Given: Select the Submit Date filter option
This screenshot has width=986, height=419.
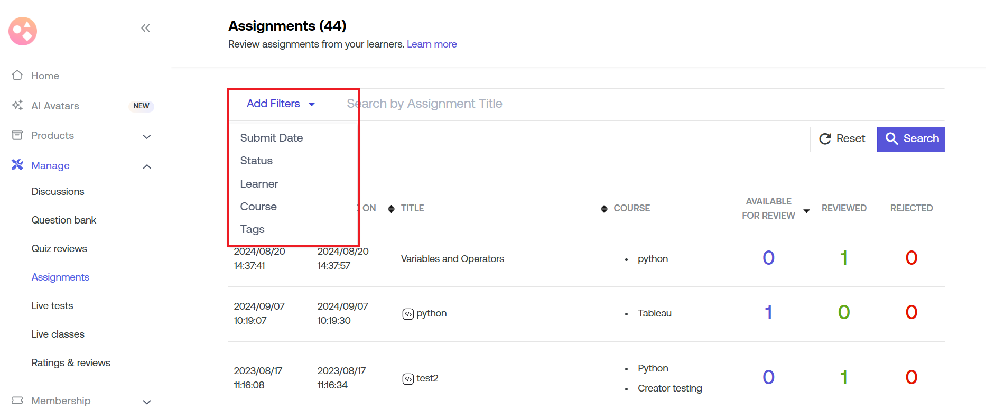Looking at the screenshot, I should pos(272,138).
